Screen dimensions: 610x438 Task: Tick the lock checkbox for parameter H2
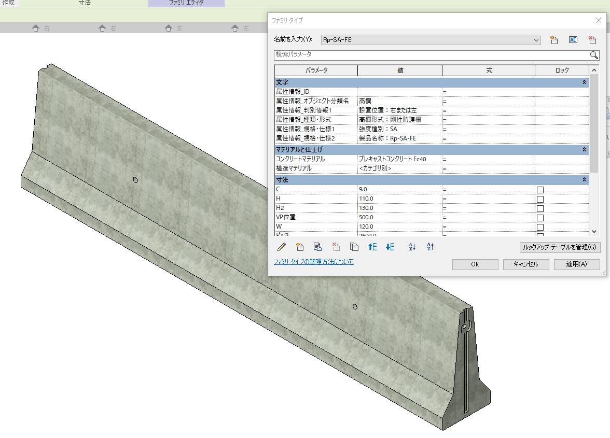[x=540, y=208]
